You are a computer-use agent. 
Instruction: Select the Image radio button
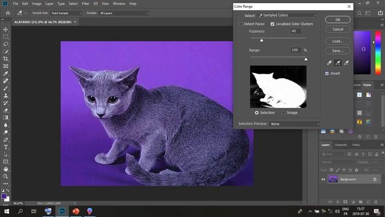pyautogui.click(x=283, y=113)
